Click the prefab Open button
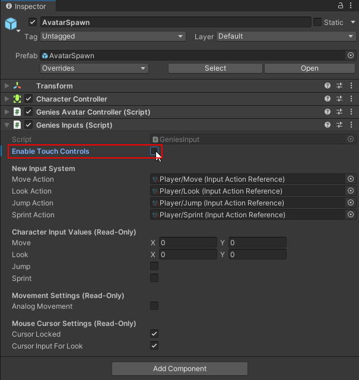Viewport: 359px width, 380px height. (x=309, y=68)
